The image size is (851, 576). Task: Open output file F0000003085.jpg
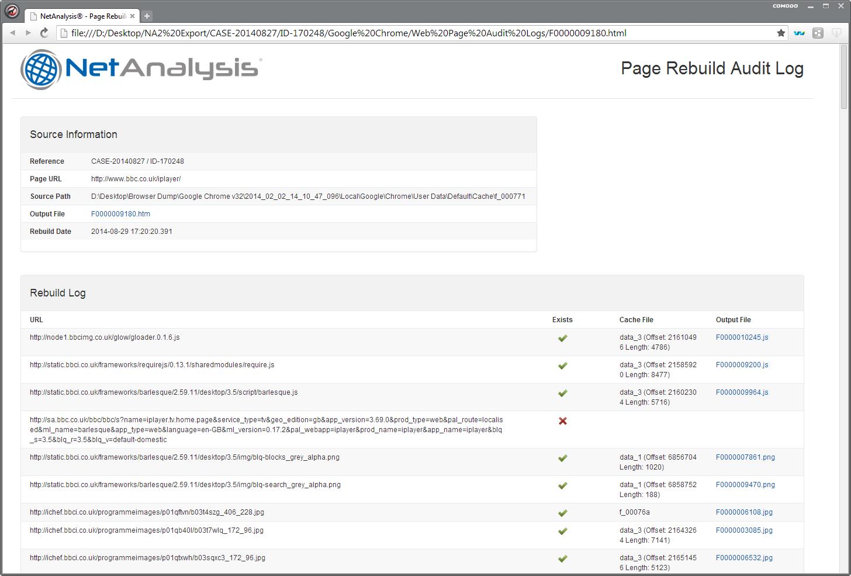(744, 530)
